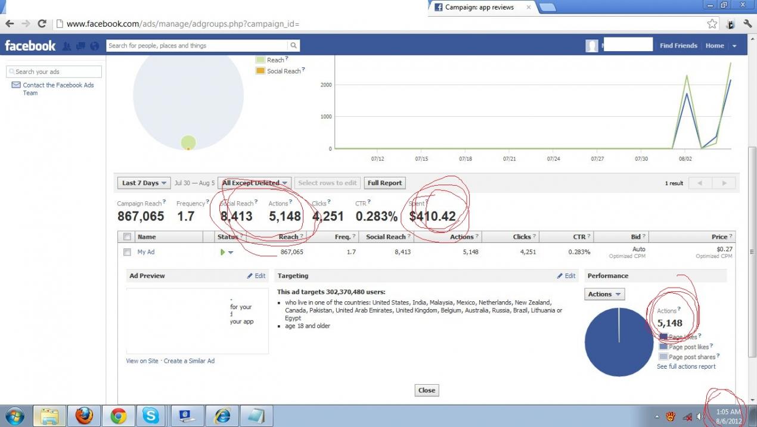Open Windows Explorer from the taskbar
The image size is (757, 427).
[49, 416]
